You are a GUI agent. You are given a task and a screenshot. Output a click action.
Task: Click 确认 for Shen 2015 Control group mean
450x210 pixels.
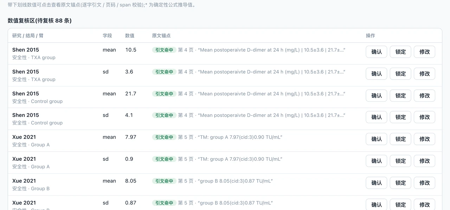tap(377, 95)
